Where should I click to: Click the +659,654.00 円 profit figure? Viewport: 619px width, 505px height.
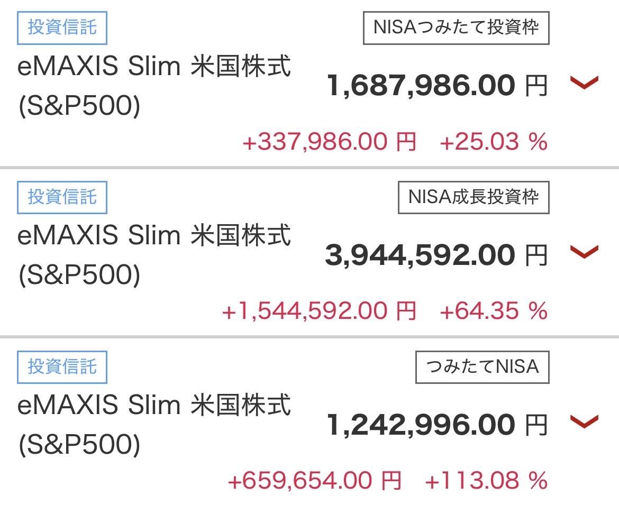pyautogui.click(x=314, y=481)
